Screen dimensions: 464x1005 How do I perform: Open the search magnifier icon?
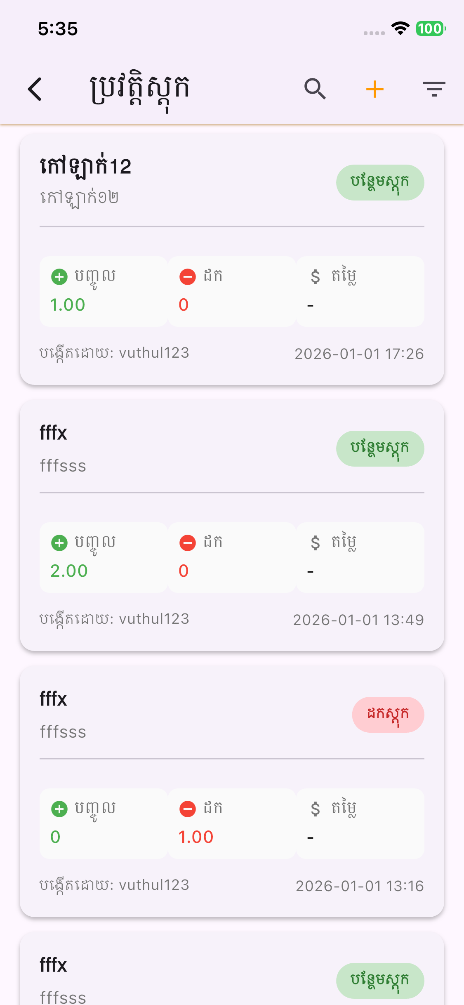(x=315, y=89)
